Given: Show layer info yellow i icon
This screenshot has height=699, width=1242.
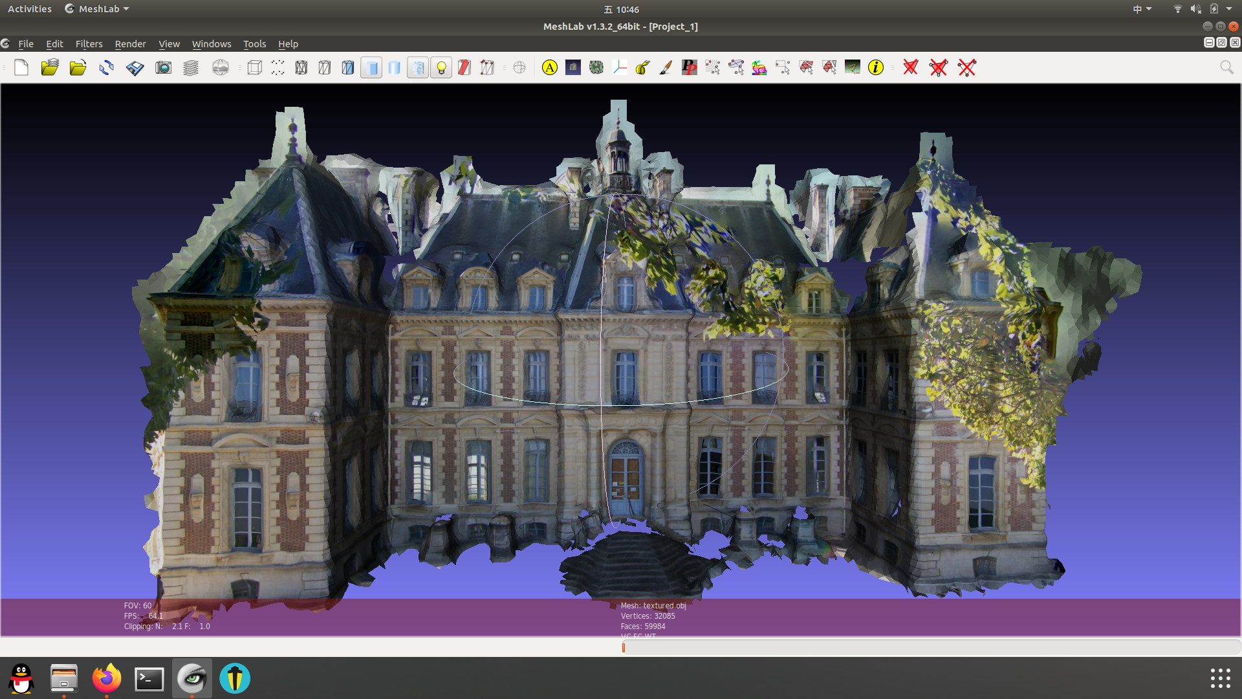Looking at the screenshot, I should pos(876,67).
